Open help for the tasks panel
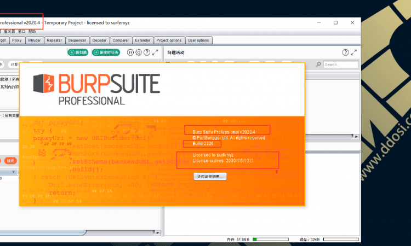The width and height of the screenshot is (411, 246). tap(147, 52)
